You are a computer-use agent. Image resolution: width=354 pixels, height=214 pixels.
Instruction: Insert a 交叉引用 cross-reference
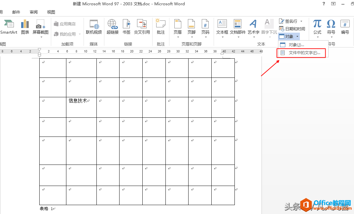click(142, 27)
